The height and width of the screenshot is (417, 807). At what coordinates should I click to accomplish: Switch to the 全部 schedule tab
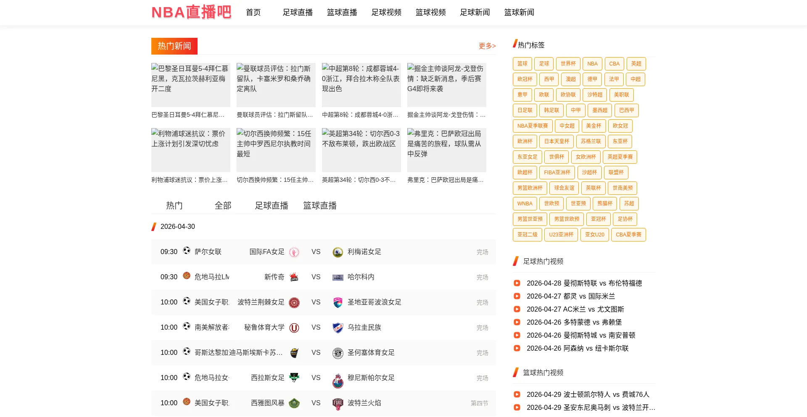tap(223, 205)
